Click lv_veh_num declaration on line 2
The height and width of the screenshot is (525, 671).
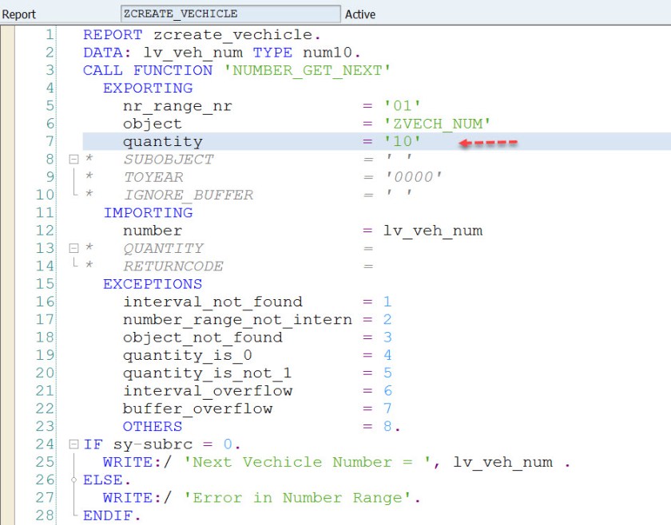pos(193,53)
